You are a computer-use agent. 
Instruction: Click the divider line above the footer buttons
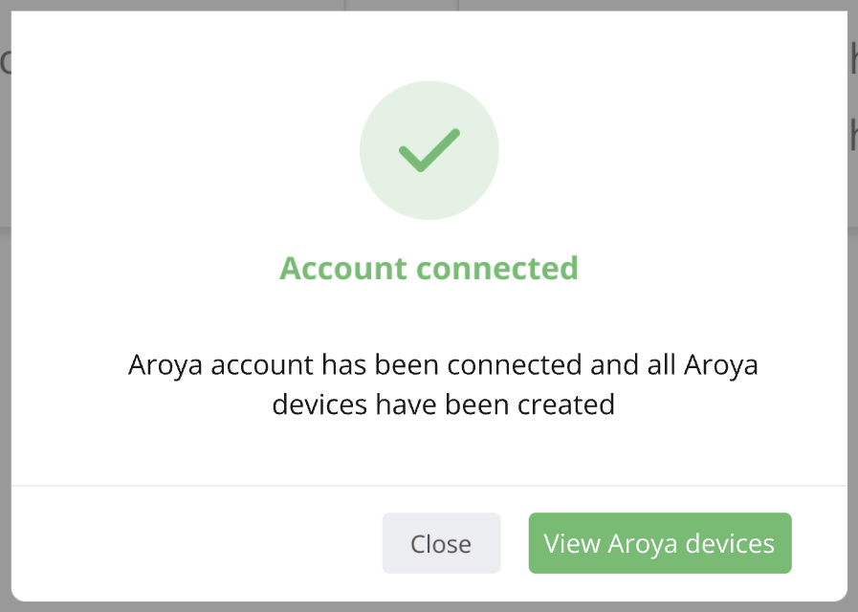click(429, 486)
